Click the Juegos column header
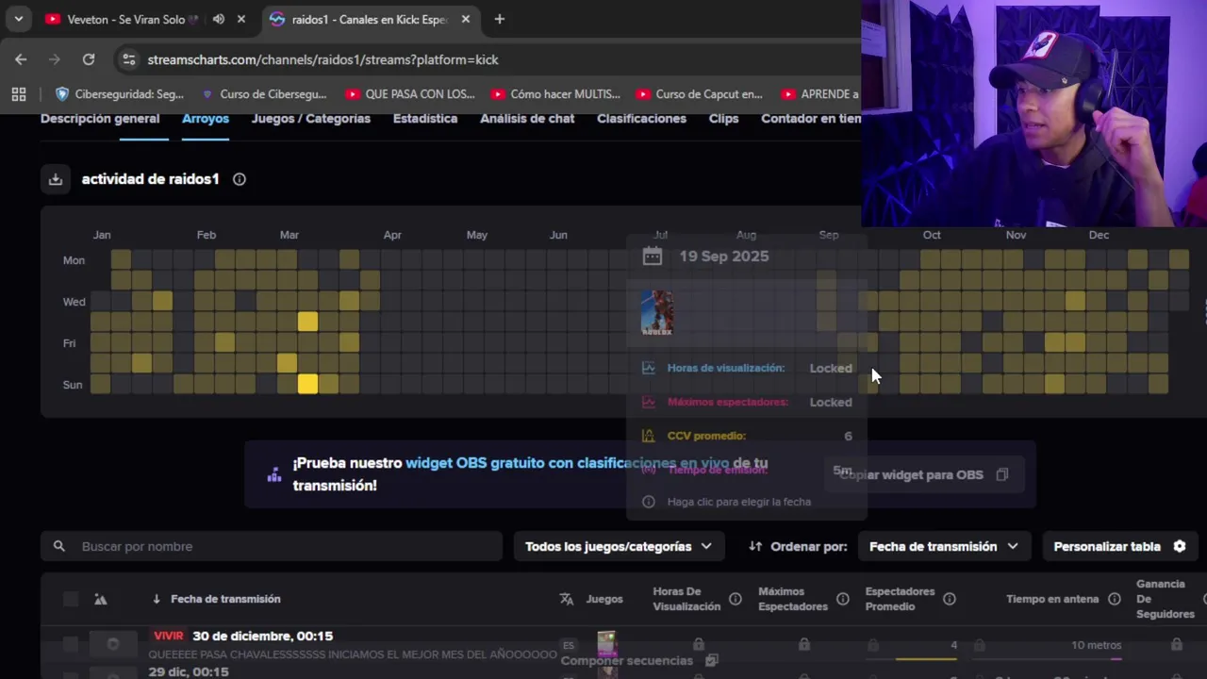1207x679 pixels. pyautogui.click(x=604, y=599)
